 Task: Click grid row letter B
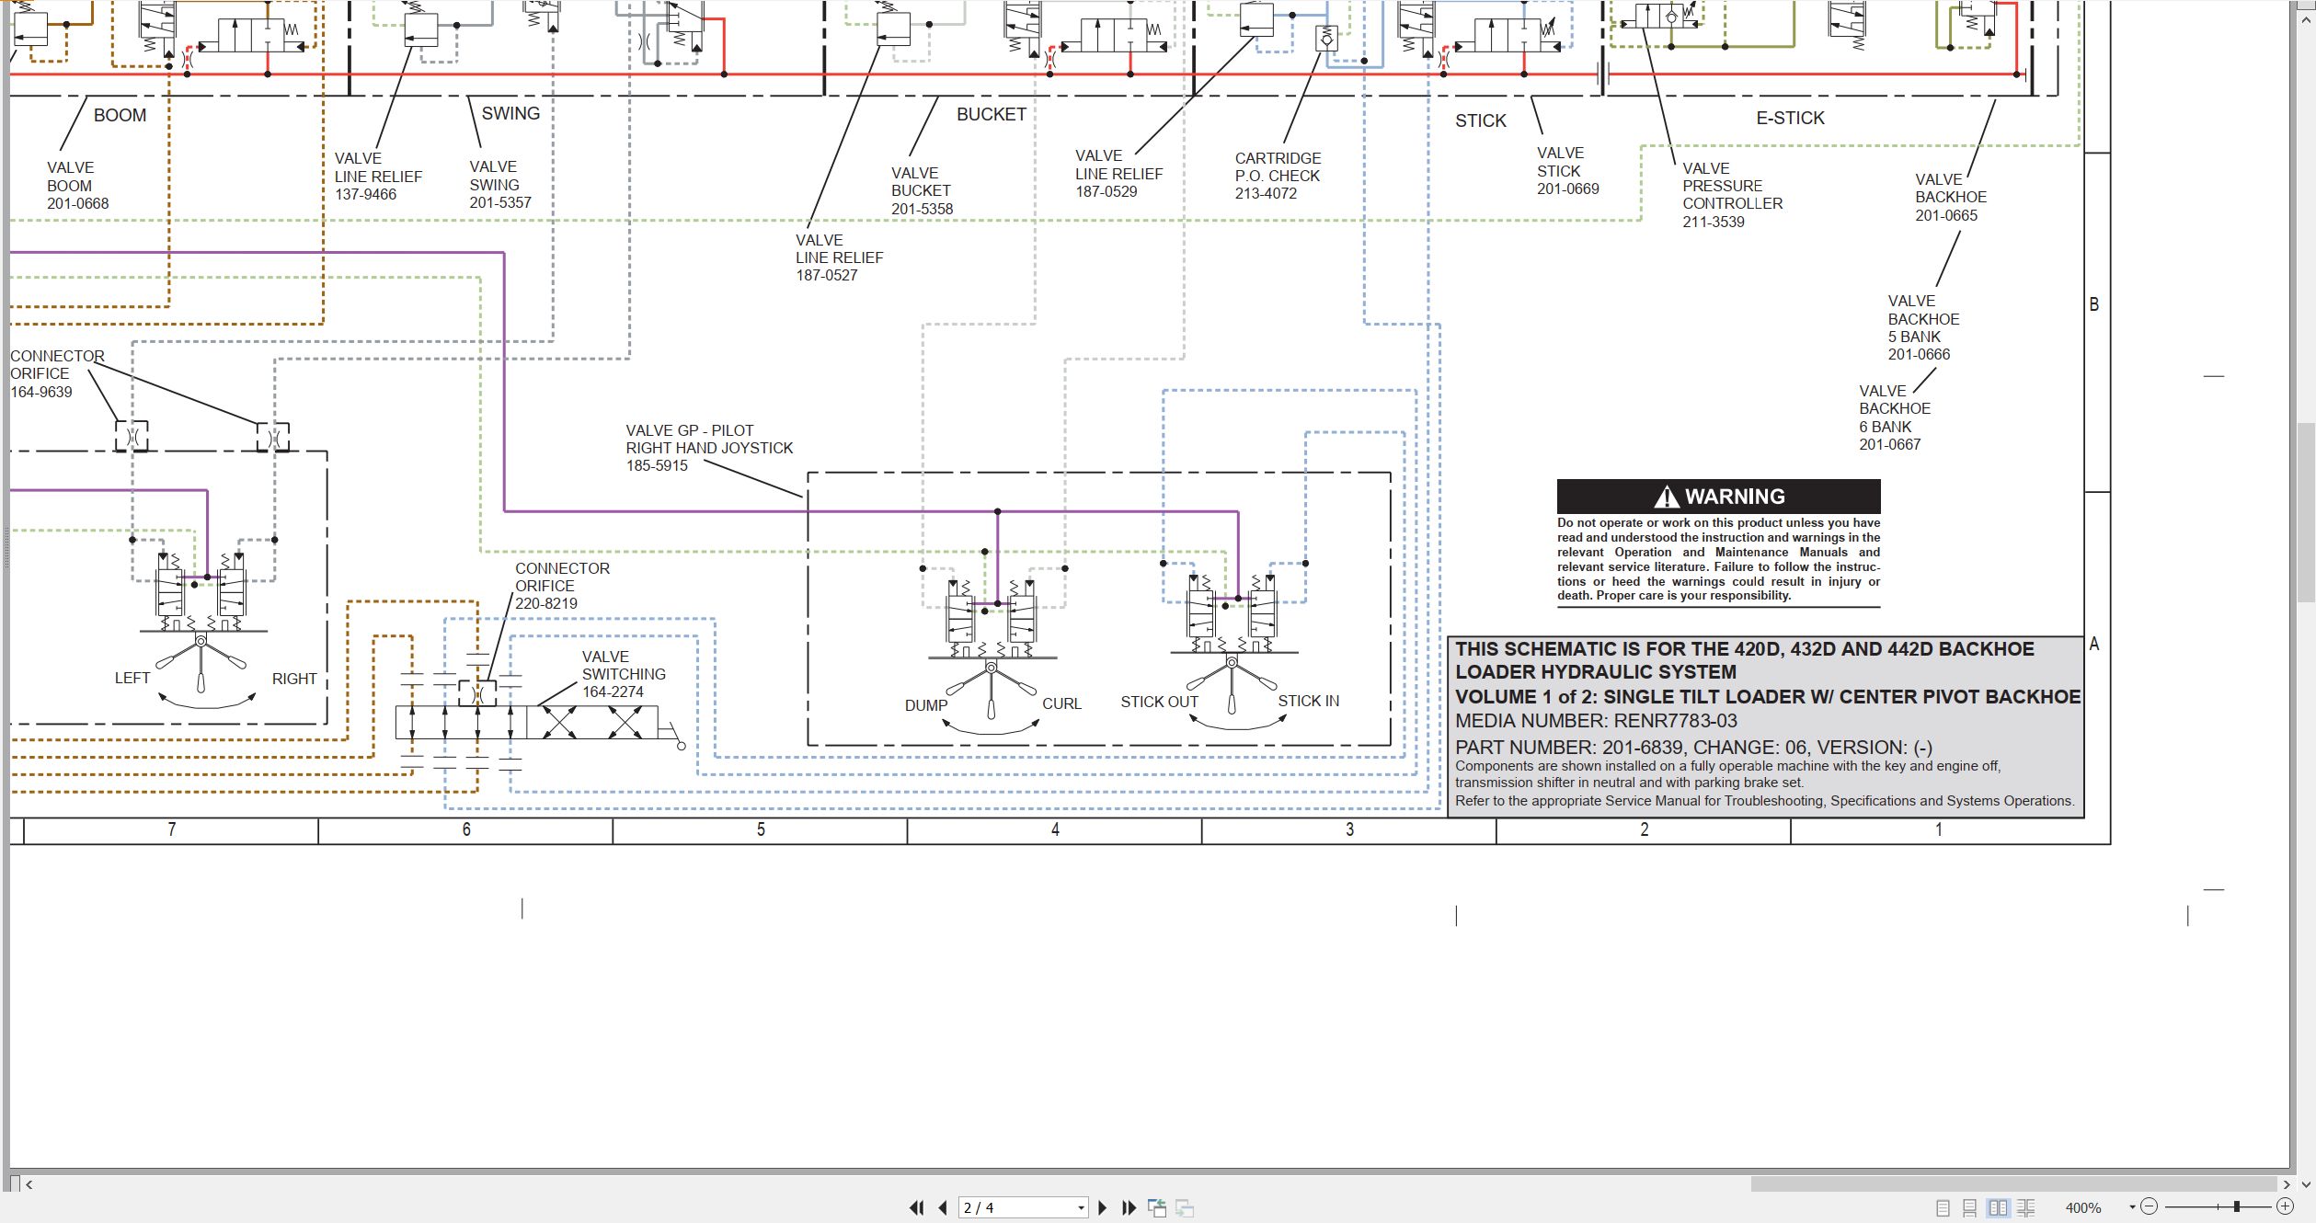pos(2094,304)
